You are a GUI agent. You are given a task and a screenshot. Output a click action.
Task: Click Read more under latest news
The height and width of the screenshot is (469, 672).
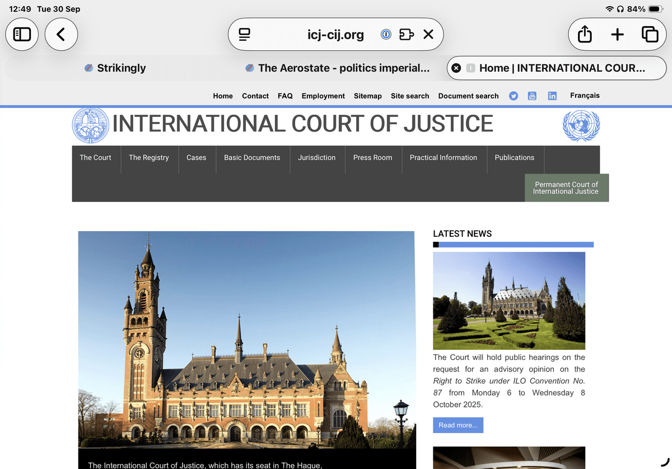click(x=458, y=425)
